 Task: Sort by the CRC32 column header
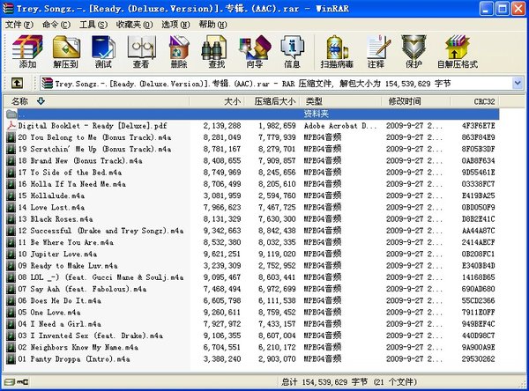(475, 101)
